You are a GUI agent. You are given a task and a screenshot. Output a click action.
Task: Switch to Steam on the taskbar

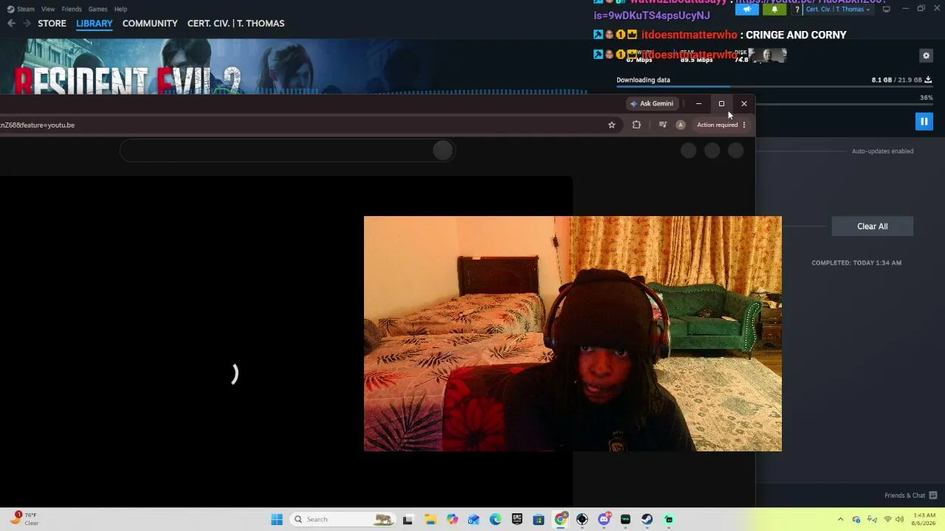click(647, 519)
